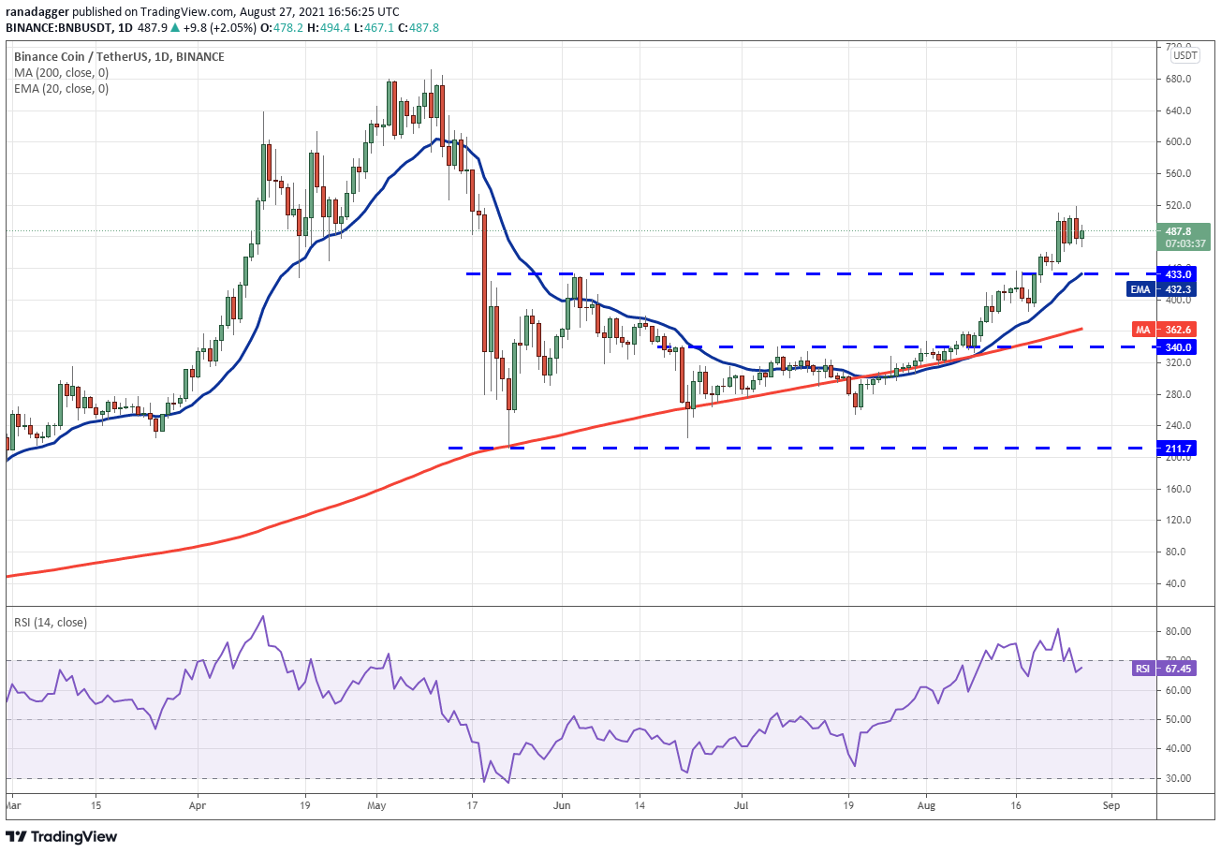This screenshot has height=854, width=1221.
Task: Click the Sep label on the time axis
Action: click(1111, 804)
